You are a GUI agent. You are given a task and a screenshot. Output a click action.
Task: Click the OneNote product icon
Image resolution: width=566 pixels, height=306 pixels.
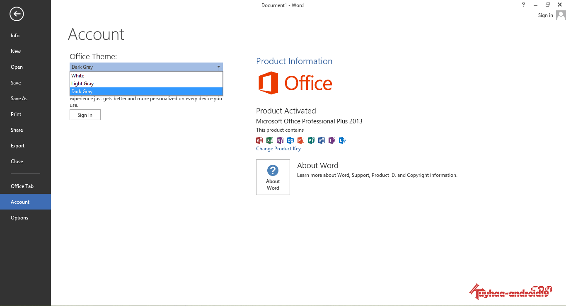[280, 140]
